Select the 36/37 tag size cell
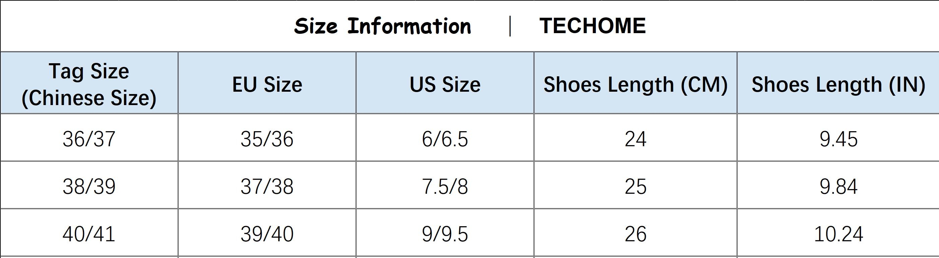Viewport: 939px width, 258px height. coord(89,139)
